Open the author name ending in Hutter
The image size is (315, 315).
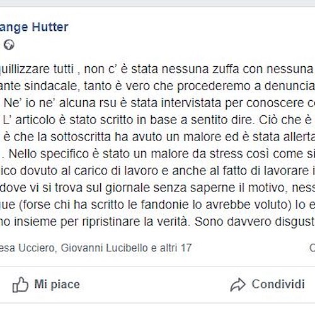[x=34, y=27]
